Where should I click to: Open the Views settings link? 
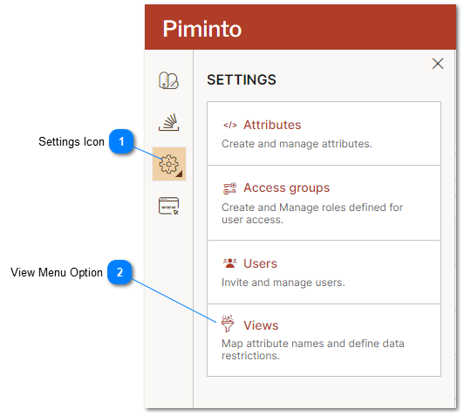(x=261, y=325)
